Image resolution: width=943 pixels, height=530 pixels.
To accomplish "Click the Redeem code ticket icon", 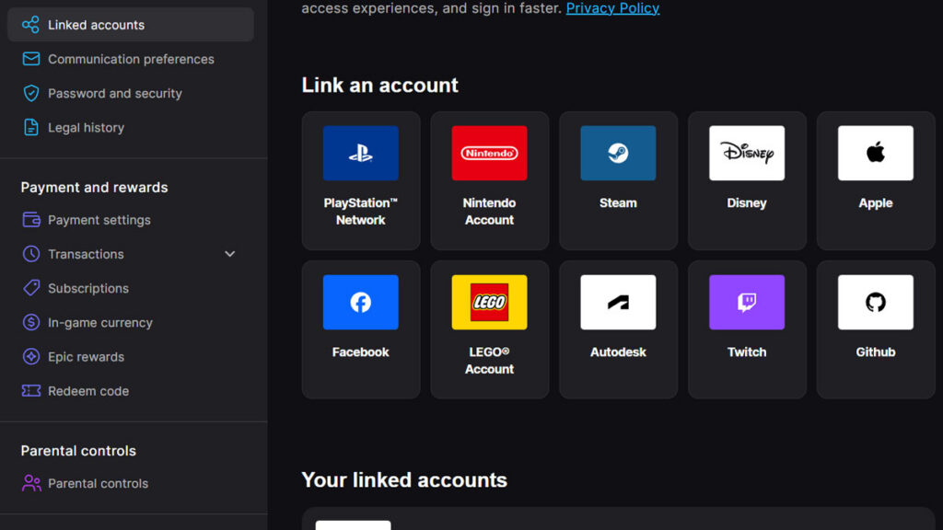I will point(30,391).
